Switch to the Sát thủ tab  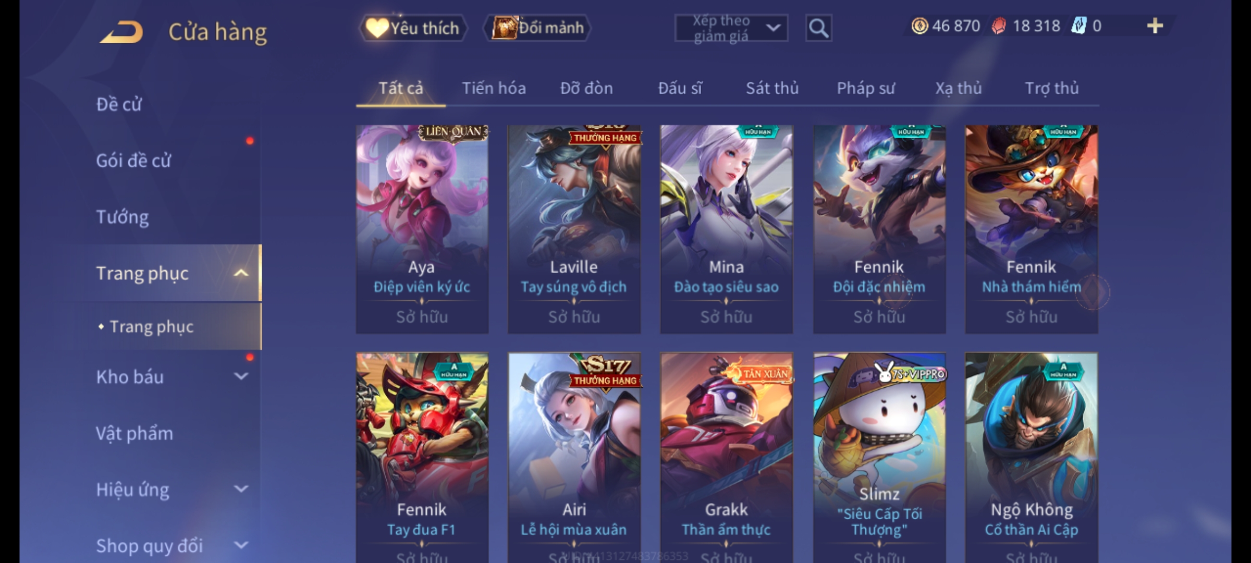[772, 88]
